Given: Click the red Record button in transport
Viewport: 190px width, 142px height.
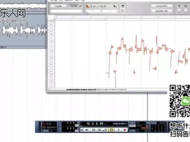Looking at the screenshot, I should pos(125,130).
